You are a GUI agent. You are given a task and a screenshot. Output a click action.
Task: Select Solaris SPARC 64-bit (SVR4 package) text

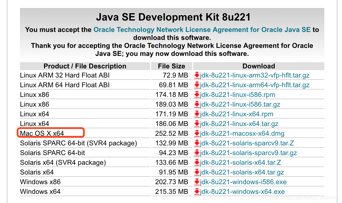pyautogui.click(x=79, y=143)
